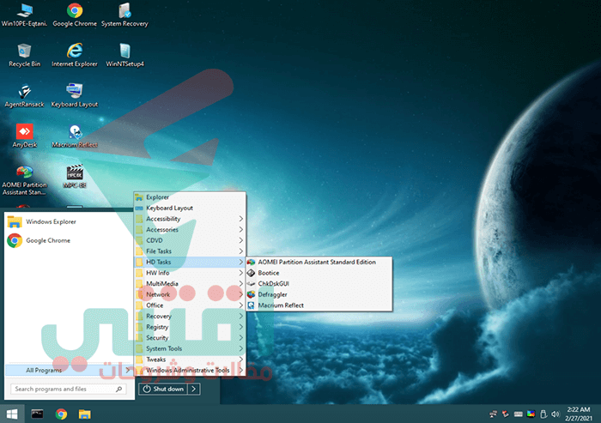Launch Macrium Reflect from HD Tasks submenu

click(x=319, y=305)
